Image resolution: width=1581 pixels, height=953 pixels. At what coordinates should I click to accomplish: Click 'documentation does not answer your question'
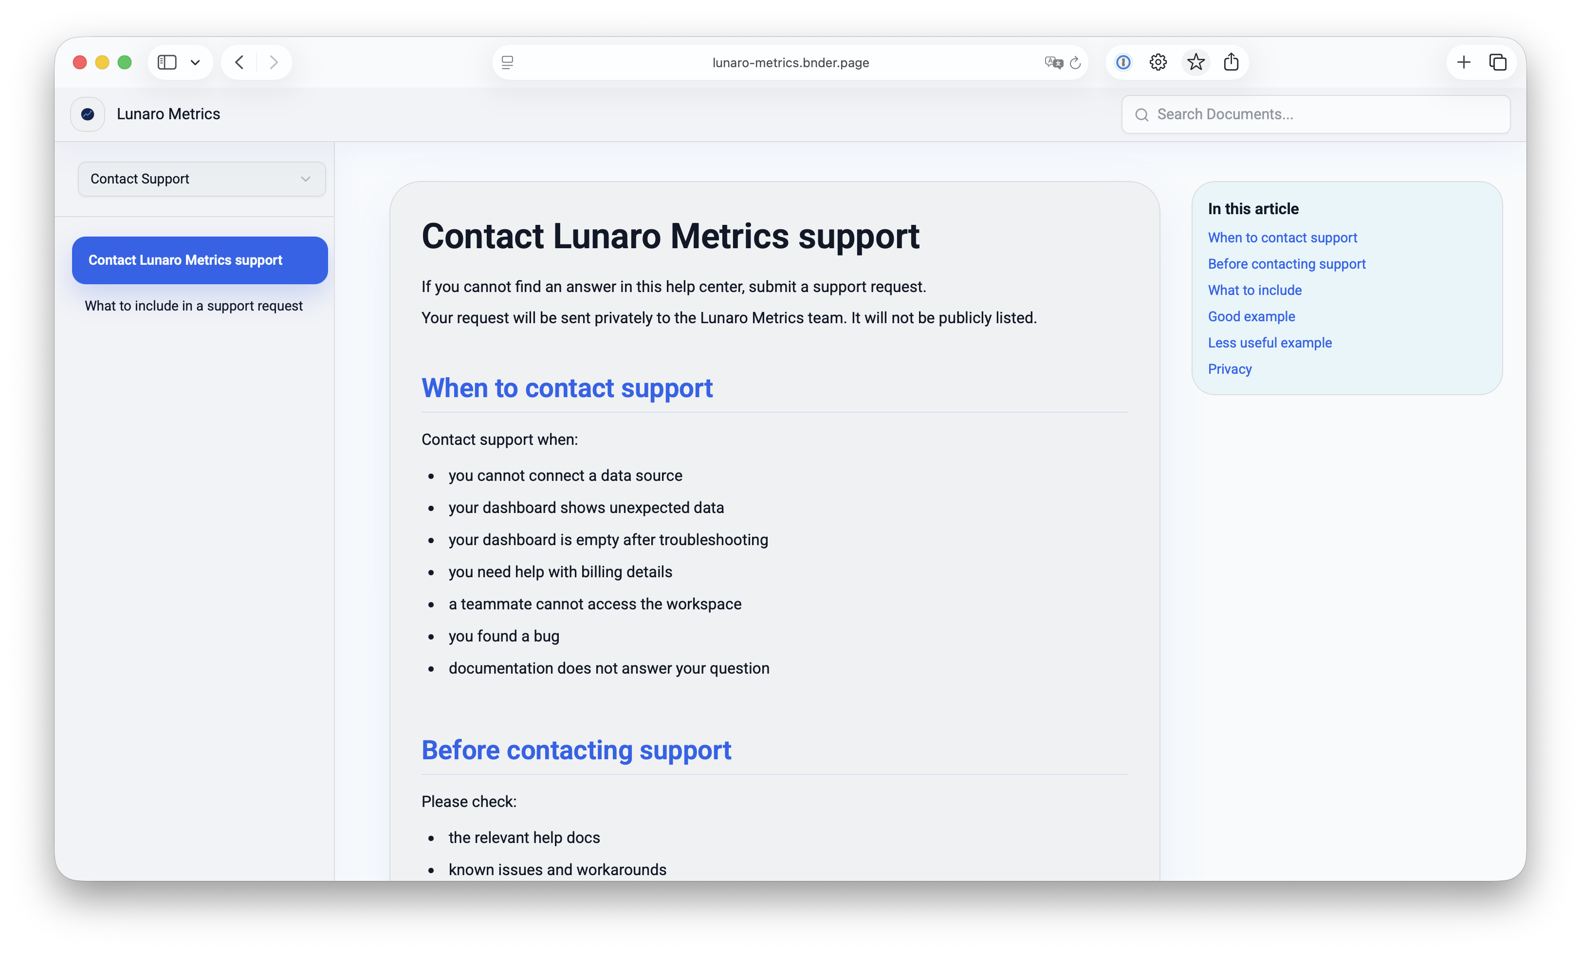(x=609, y=669)
